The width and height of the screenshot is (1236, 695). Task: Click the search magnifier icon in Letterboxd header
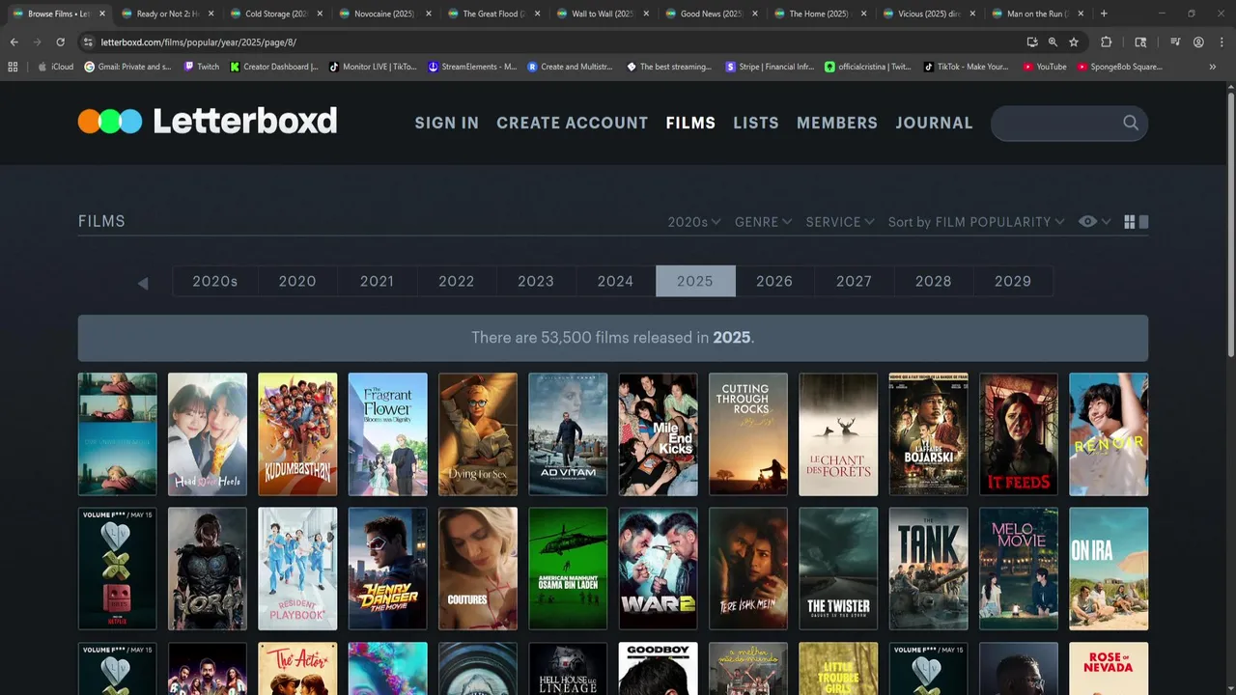1131,123
